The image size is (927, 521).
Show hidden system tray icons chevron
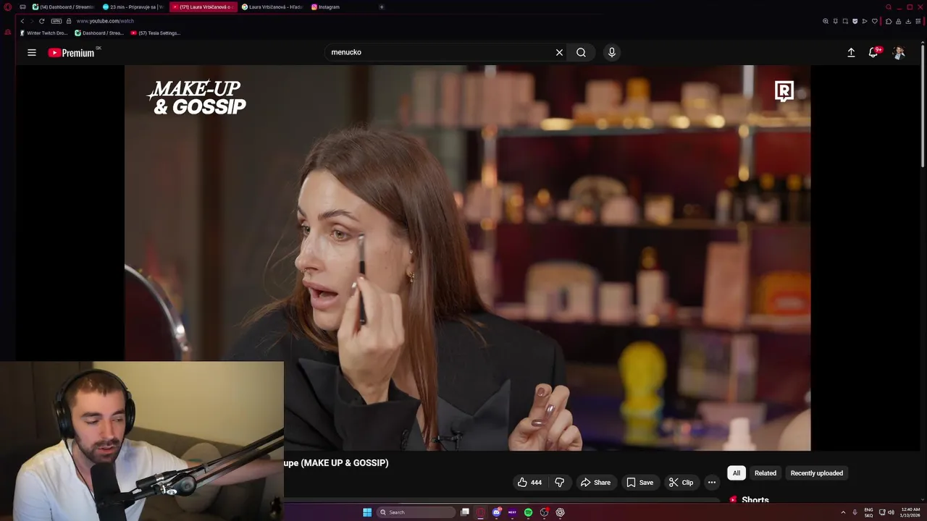click(843, 512)
